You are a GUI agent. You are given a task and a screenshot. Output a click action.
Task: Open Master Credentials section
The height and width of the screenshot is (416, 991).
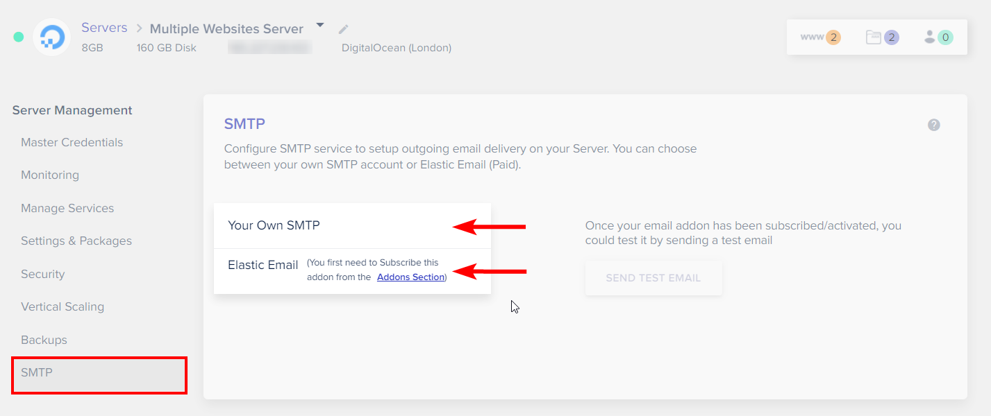pos(72,142)
